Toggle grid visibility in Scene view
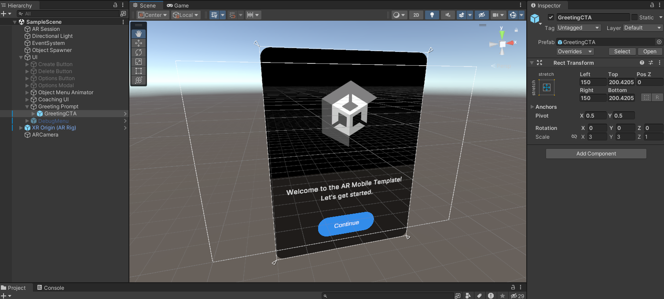664x299 pixels. point(214,15)
